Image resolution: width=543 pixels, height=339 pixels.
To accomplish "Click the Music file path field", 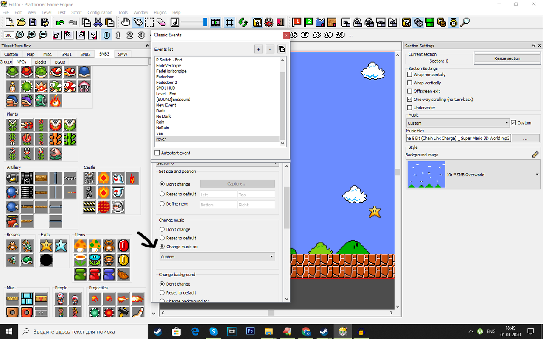I will point(459,139).
